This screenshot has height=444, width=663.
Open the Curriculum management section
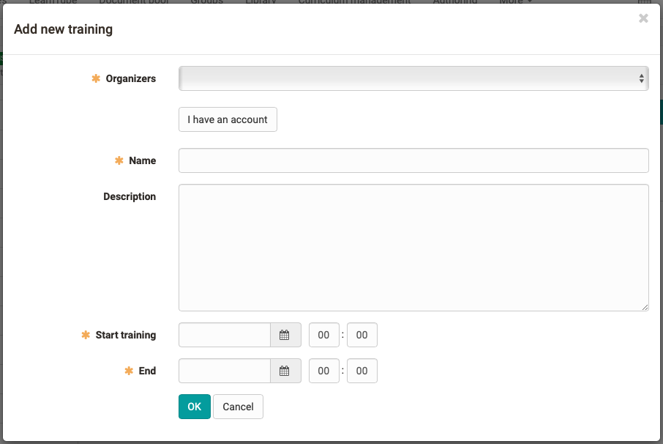pos(354,2)
